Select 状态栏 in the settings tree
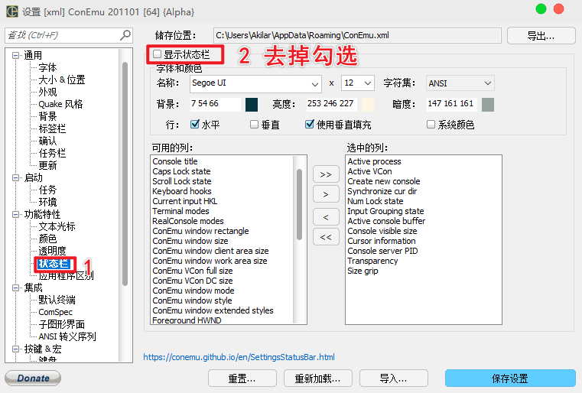 pos(54,264)
